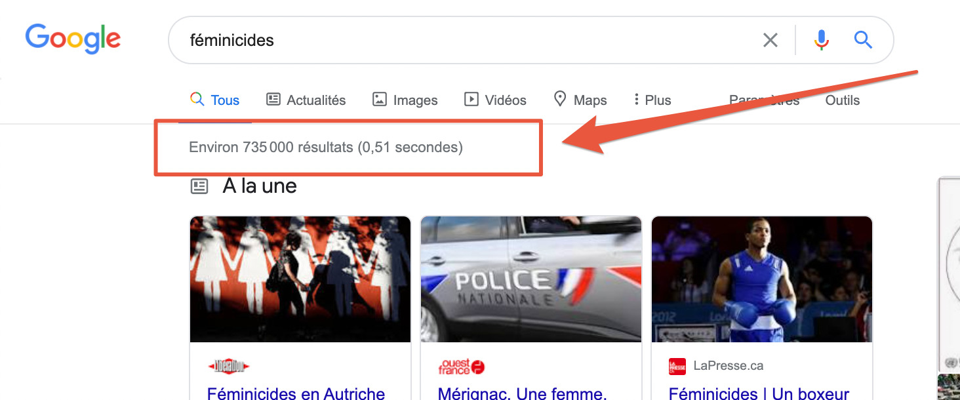
Task: Open the Mérignac. Une femme headline
Action: click(522, 393)
